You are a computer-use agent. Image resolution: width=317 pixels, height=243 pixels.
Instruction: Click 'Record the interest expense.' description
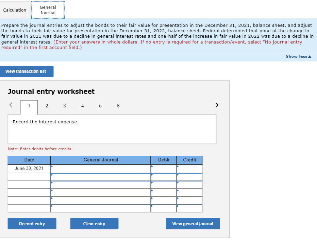(x=46, y=122)
